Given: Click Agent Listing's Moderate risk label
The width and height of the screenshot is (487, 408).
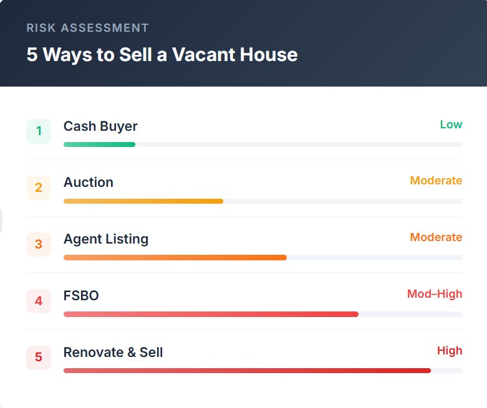Looking at the screenshot, I should [436, 237].
